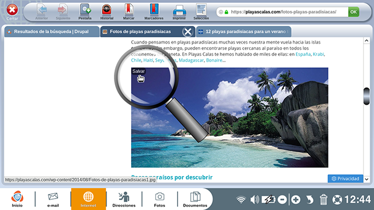This screenshot has height=210, width=374.
Task: Follow the Krabi link
Action: point(318,54)
